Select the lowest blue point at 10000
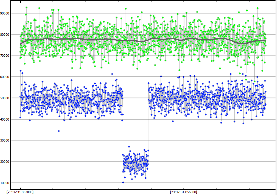 [123, 182]
